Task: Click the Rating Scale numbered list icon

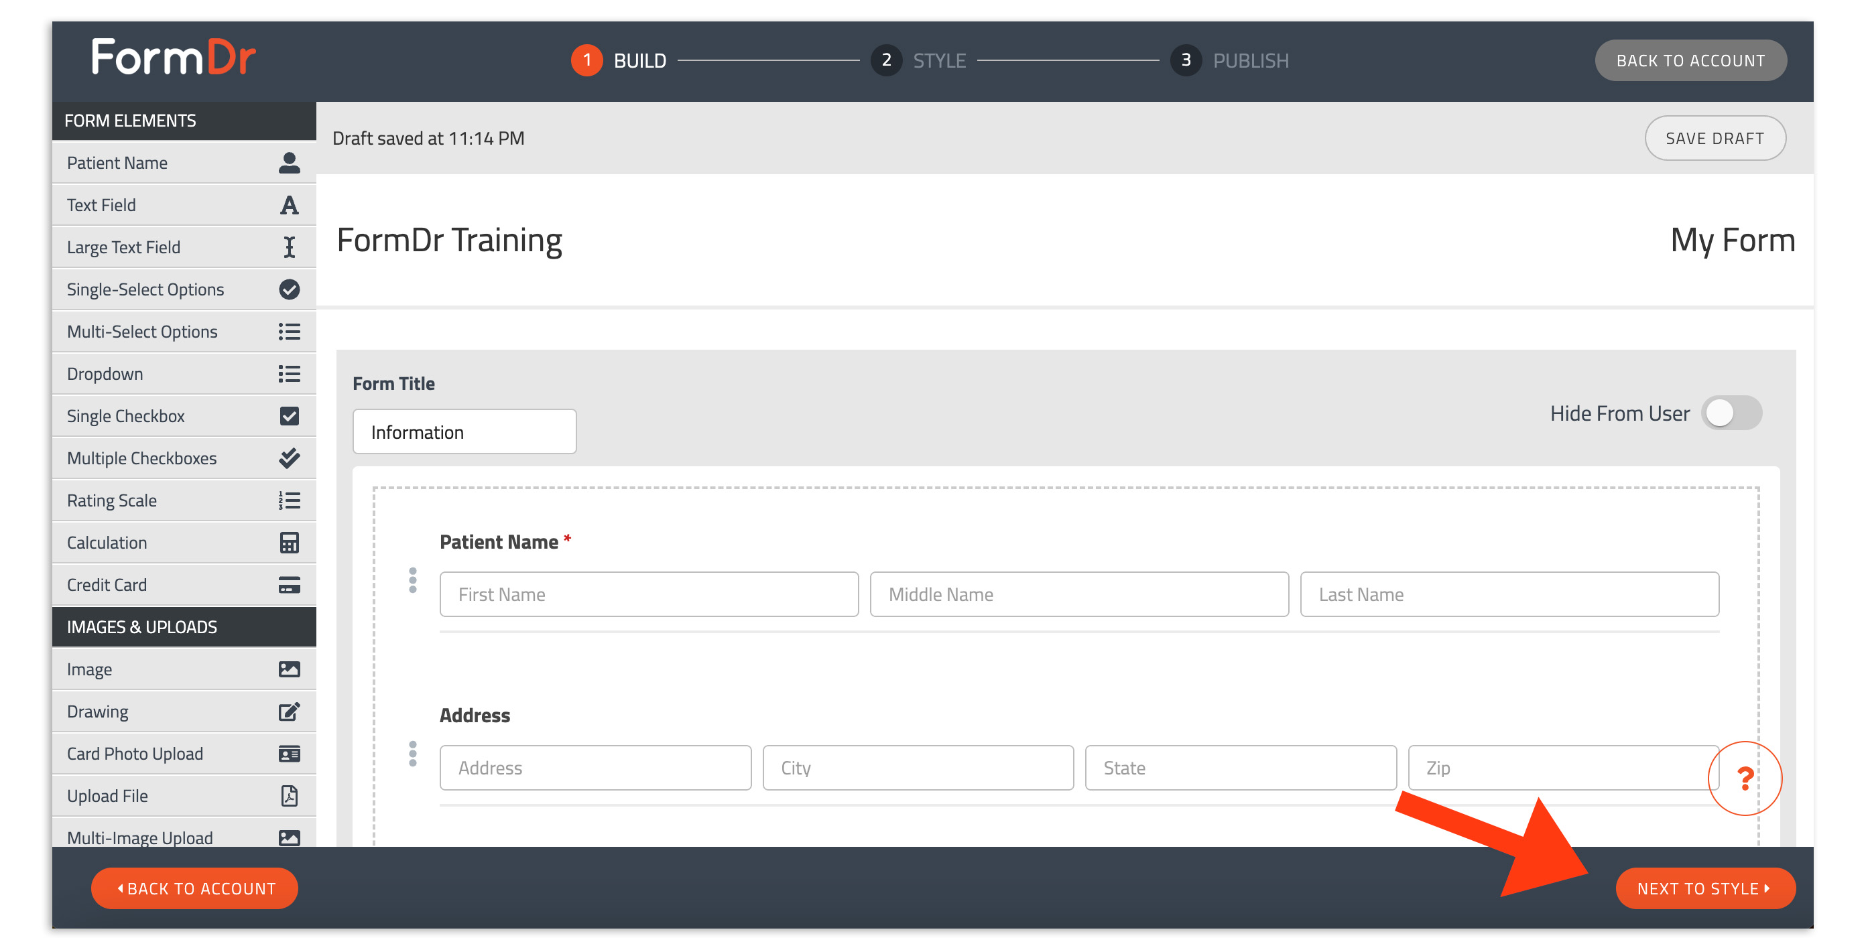Action: click(289, 500)
